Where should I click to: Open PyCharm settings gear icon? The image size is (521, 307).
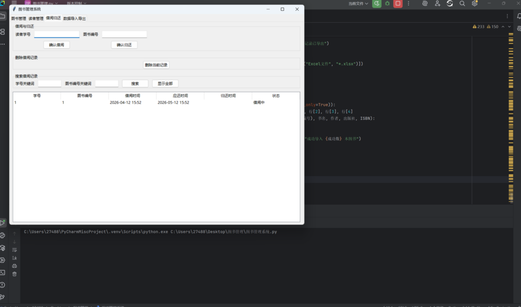coord(475,4)
